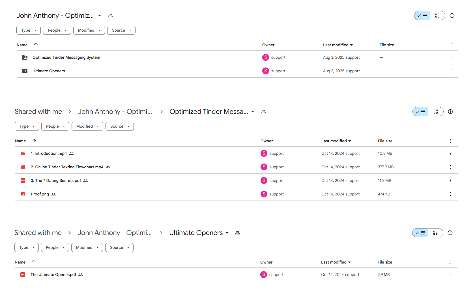473x296 pixels.
Task: Click share icon next to Ultimate Openers title
Action: [238, 233]
